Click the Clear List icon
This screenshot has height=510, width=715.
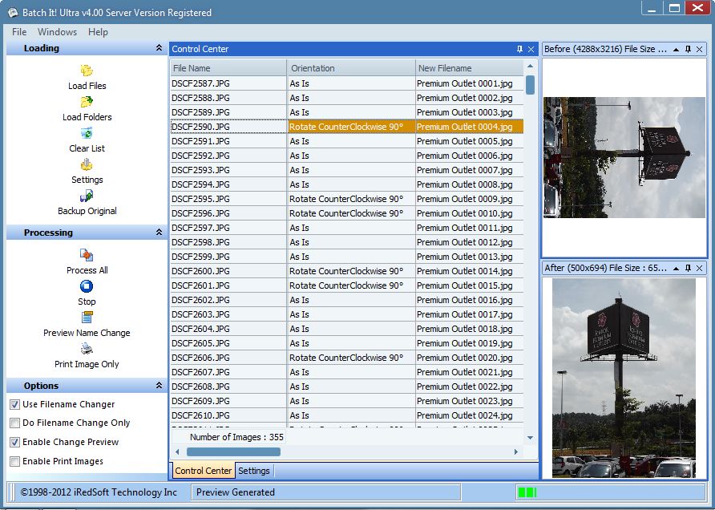pos(87,134)
